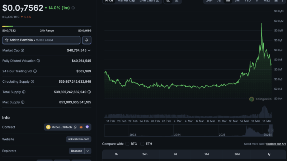The width and height of the screenshot is (287, 161).
Task: Tick the ETH compare checkbox
Action: 142,144
